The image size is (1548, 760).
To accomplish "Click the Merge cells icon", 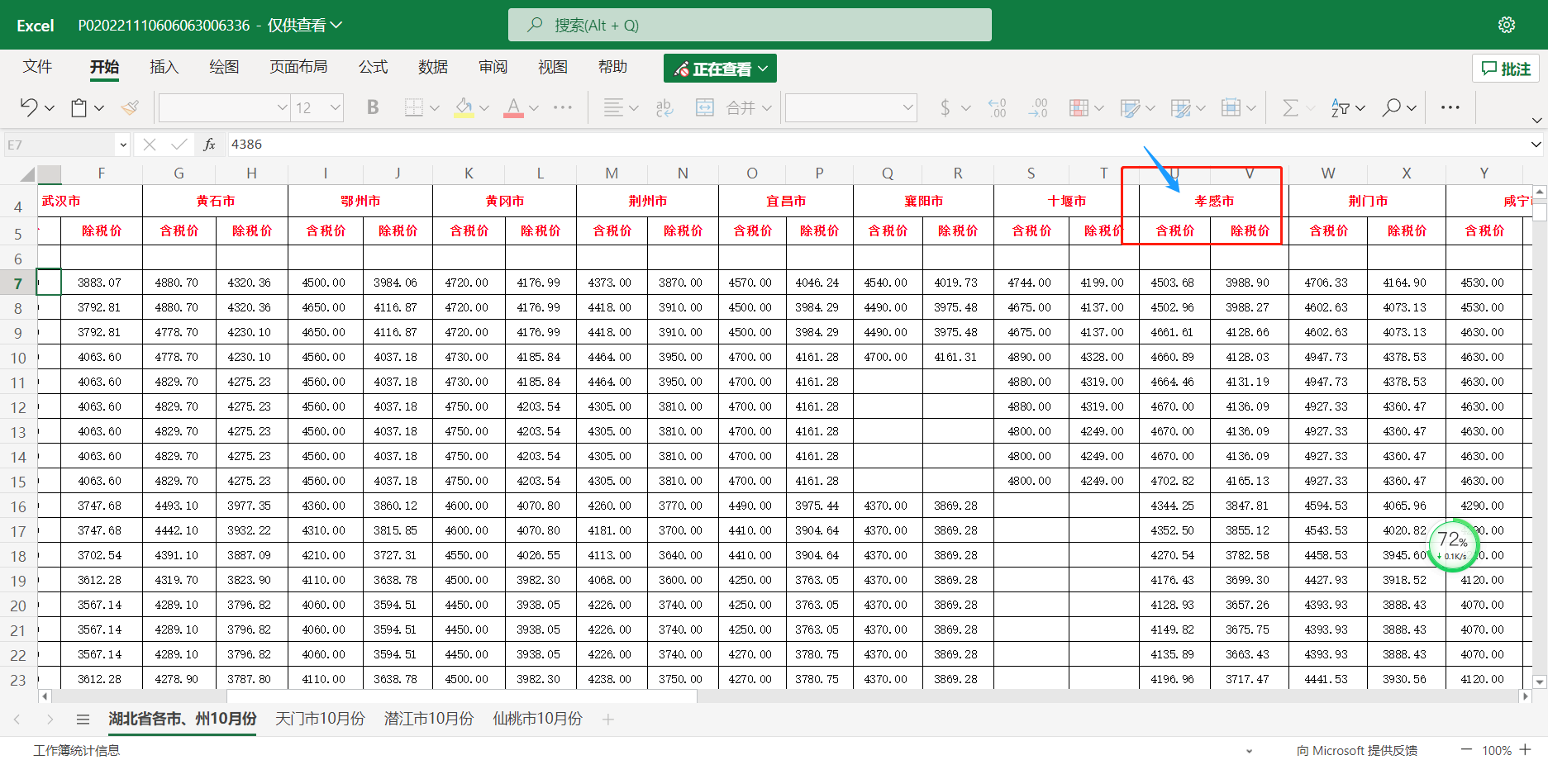I will click(705, 107).
